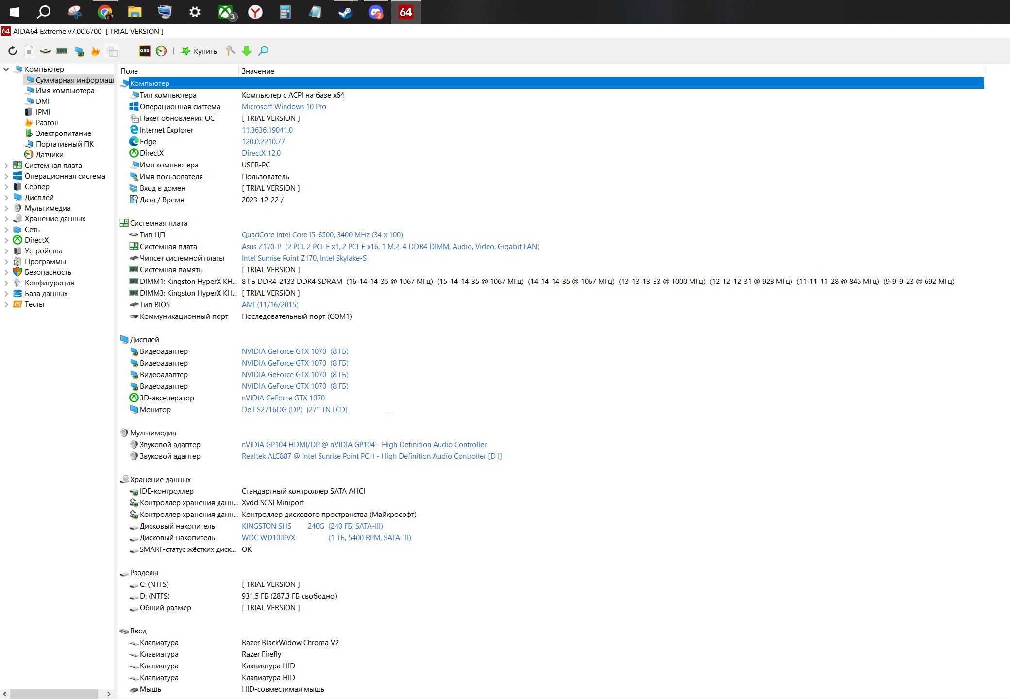Image resolution: width=1010 pixels, height=699 pixels.
Task: Toggle the OSD panel icon
Action: (x=145, y=51)
